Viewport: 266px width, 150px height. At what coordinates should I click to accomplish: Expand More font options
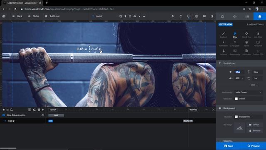point(254,85)
